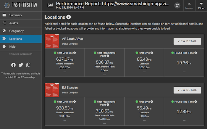This screenshot has height=129, width=207.
Task: Copy report URL using clipboard icon
Action: [28, 65]
